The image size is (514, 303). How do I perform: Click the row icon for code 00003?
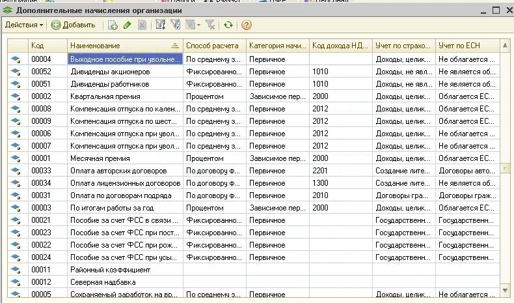point(16,208)
